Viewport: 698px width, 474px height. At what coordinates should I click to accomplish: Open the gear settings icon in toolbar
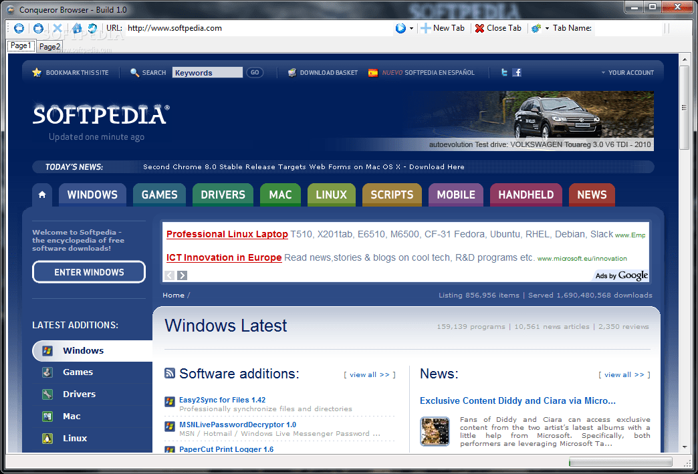[x=536, y=29]
